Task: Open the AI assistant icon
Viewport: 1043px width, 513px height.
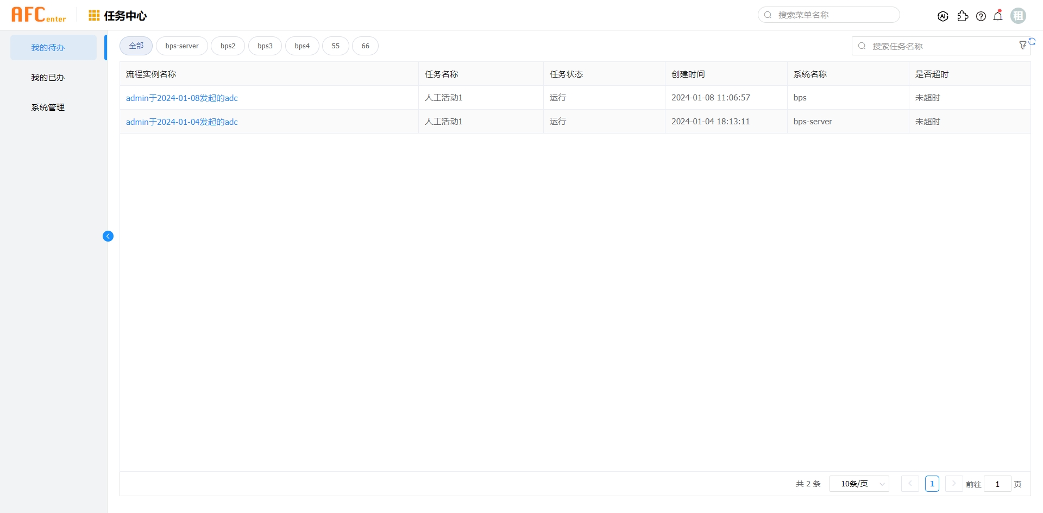Action: (943, 16)
